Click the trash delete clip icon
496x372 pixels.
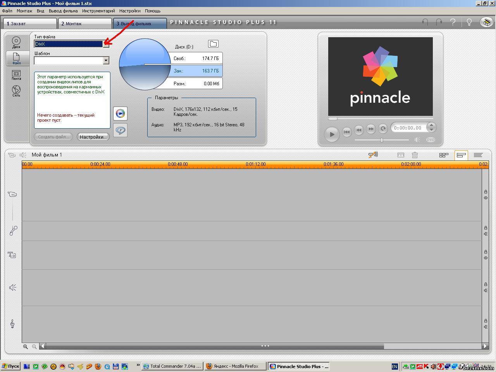pos(415,155)
